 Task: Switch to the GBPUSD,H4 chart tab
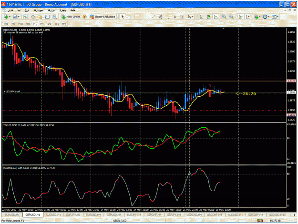(114, 214)
